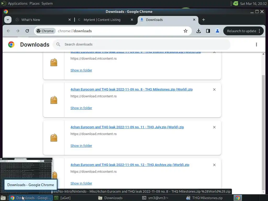The image size is (268, 201).
Task: Switch to THQ Milestones.zip taskbar window
Action: click(x=207, y=198)
